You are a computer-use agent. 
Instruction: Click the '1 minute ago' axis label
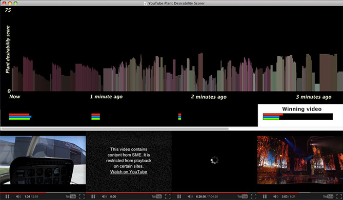(106, 97)
